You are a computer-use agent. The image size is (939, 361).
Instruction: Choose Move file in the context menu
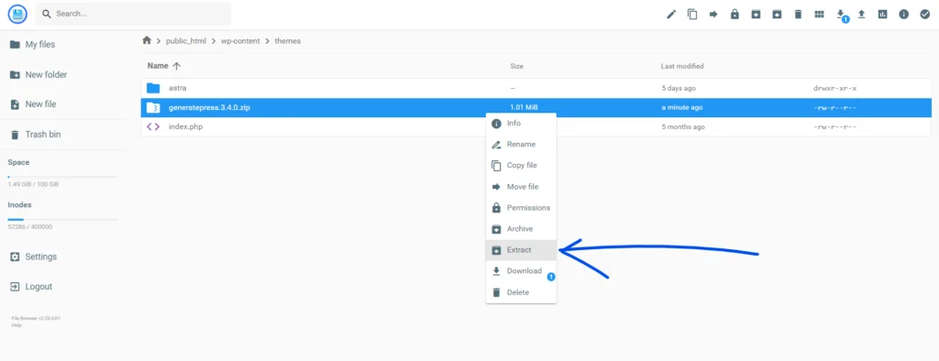(x=521, y=187)
